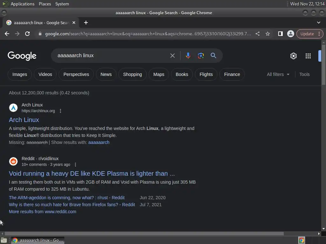326x244 pixels.
Task: Open Flights filter chip
Action: [x=206, y=74]
